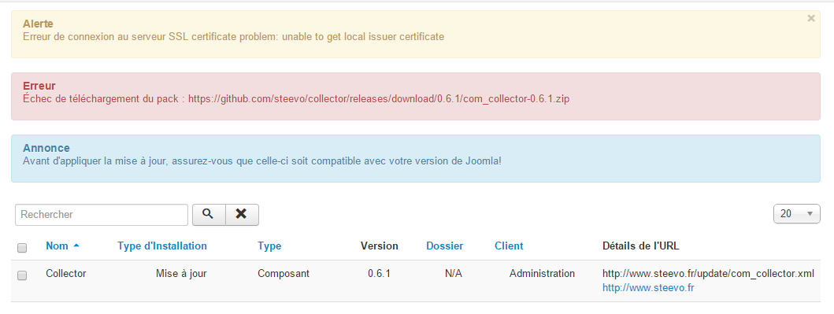This screenshot has width=834, height=314.
Task: Clear the search with the X button
Action: point(242,214)
